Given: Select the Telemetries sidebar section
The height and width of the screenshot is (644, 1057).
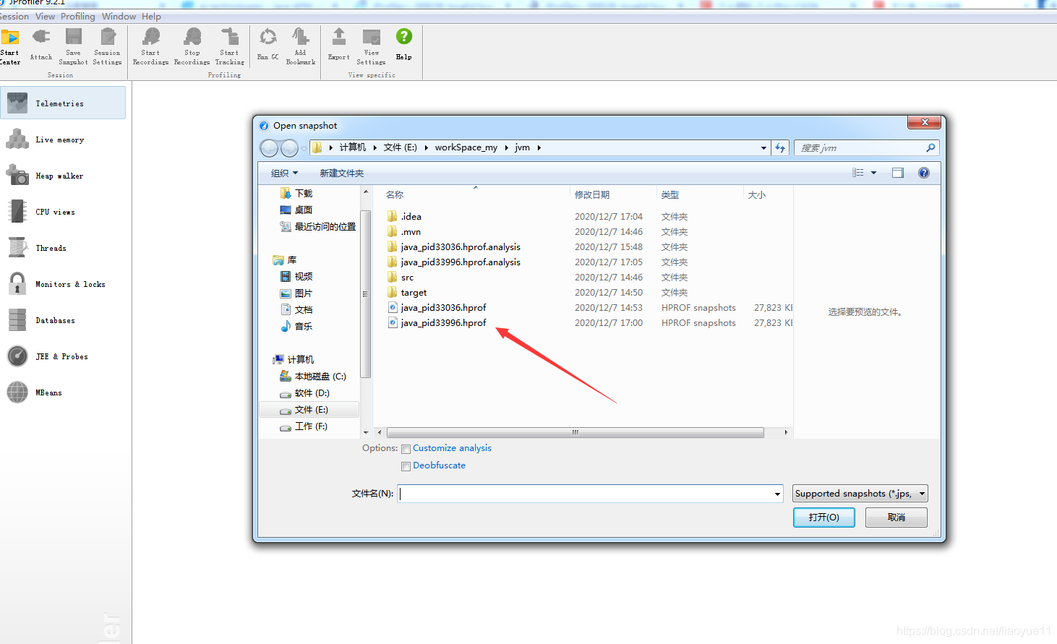Looking at the screenshot, I should click(63, 103).
